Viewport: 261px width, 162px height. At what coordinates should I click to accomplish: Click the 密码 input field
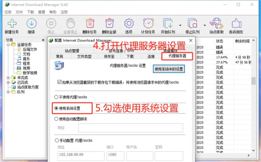[x=169, y=156]
